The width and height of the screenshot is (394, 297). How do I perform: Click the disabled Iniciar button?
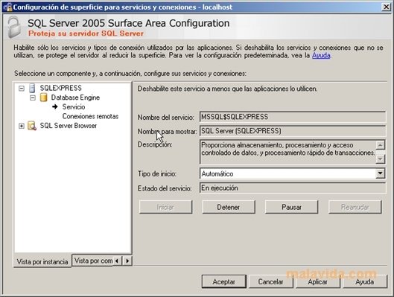(x=165, y=207)
